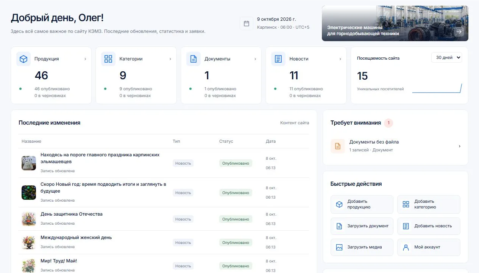The width and height of the screenshot is (479, 273).
Task: Open news 'Скоро Новый год: время подводить итоги'
Action: [103, 188]
